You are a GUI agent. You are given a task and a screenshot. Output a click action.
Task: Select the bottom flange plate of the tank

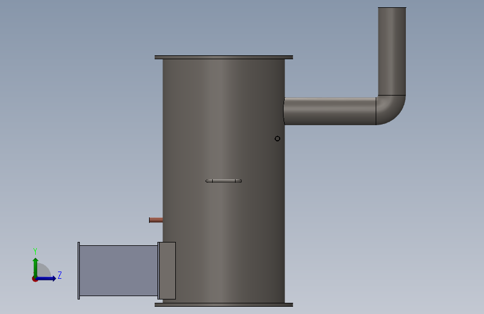tap(224, 305)
